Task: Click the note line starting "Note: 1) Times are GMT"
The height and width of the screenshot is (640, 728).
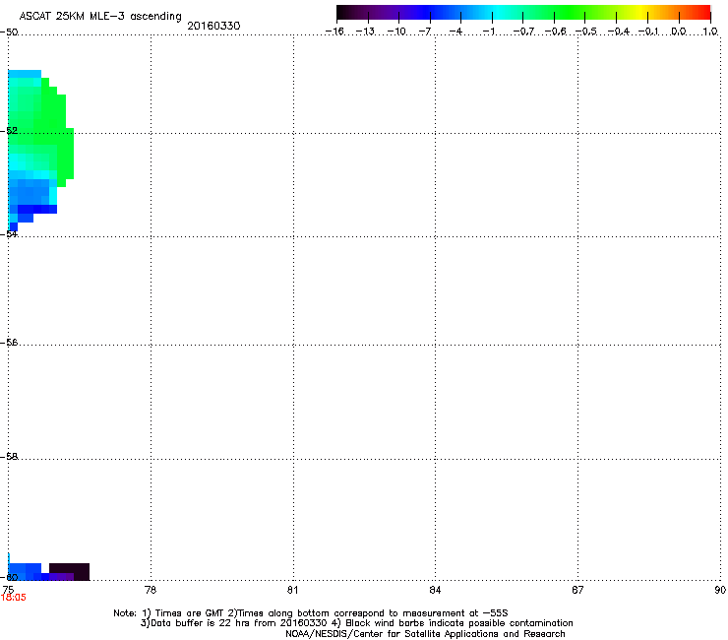Action: (x=311, y=613)
